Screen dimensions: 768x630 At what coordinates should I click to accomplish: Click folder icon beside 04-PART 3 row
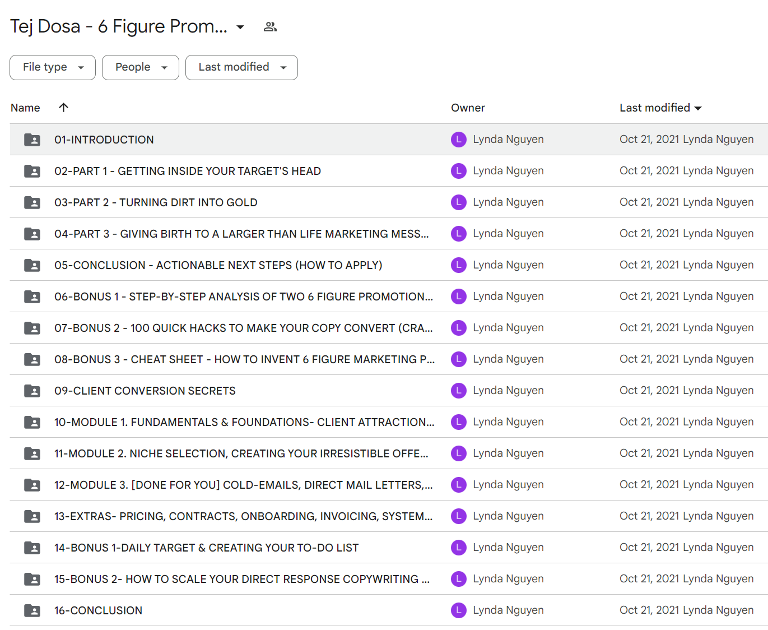(x=32, y=234)
